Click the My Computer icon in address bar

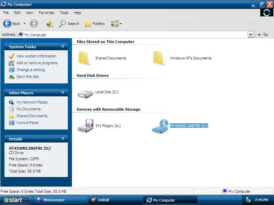coord(21,35)
